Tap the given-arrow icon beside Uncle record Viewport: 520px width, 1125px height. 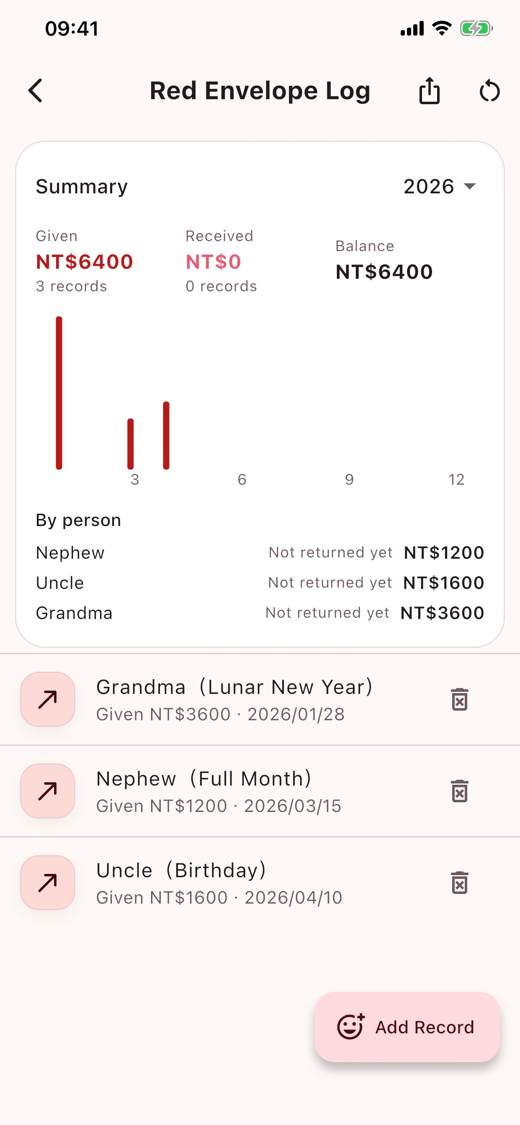click(x=48, y=883)
